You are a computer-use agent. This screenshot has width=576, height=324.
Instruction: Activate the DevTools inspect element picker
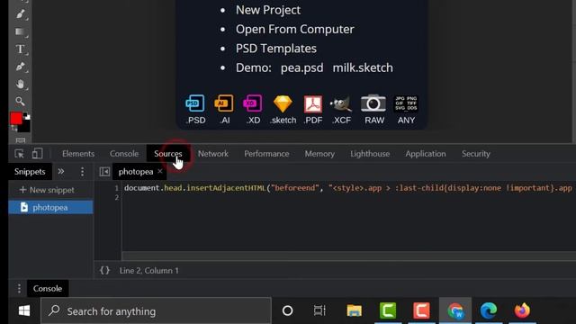(19, 154)
